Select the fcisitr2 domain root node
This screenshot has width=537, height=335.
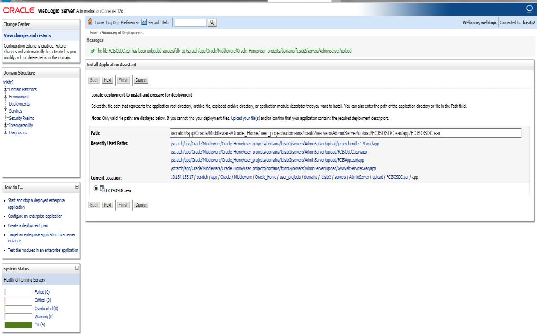click(x=8, y=82)
